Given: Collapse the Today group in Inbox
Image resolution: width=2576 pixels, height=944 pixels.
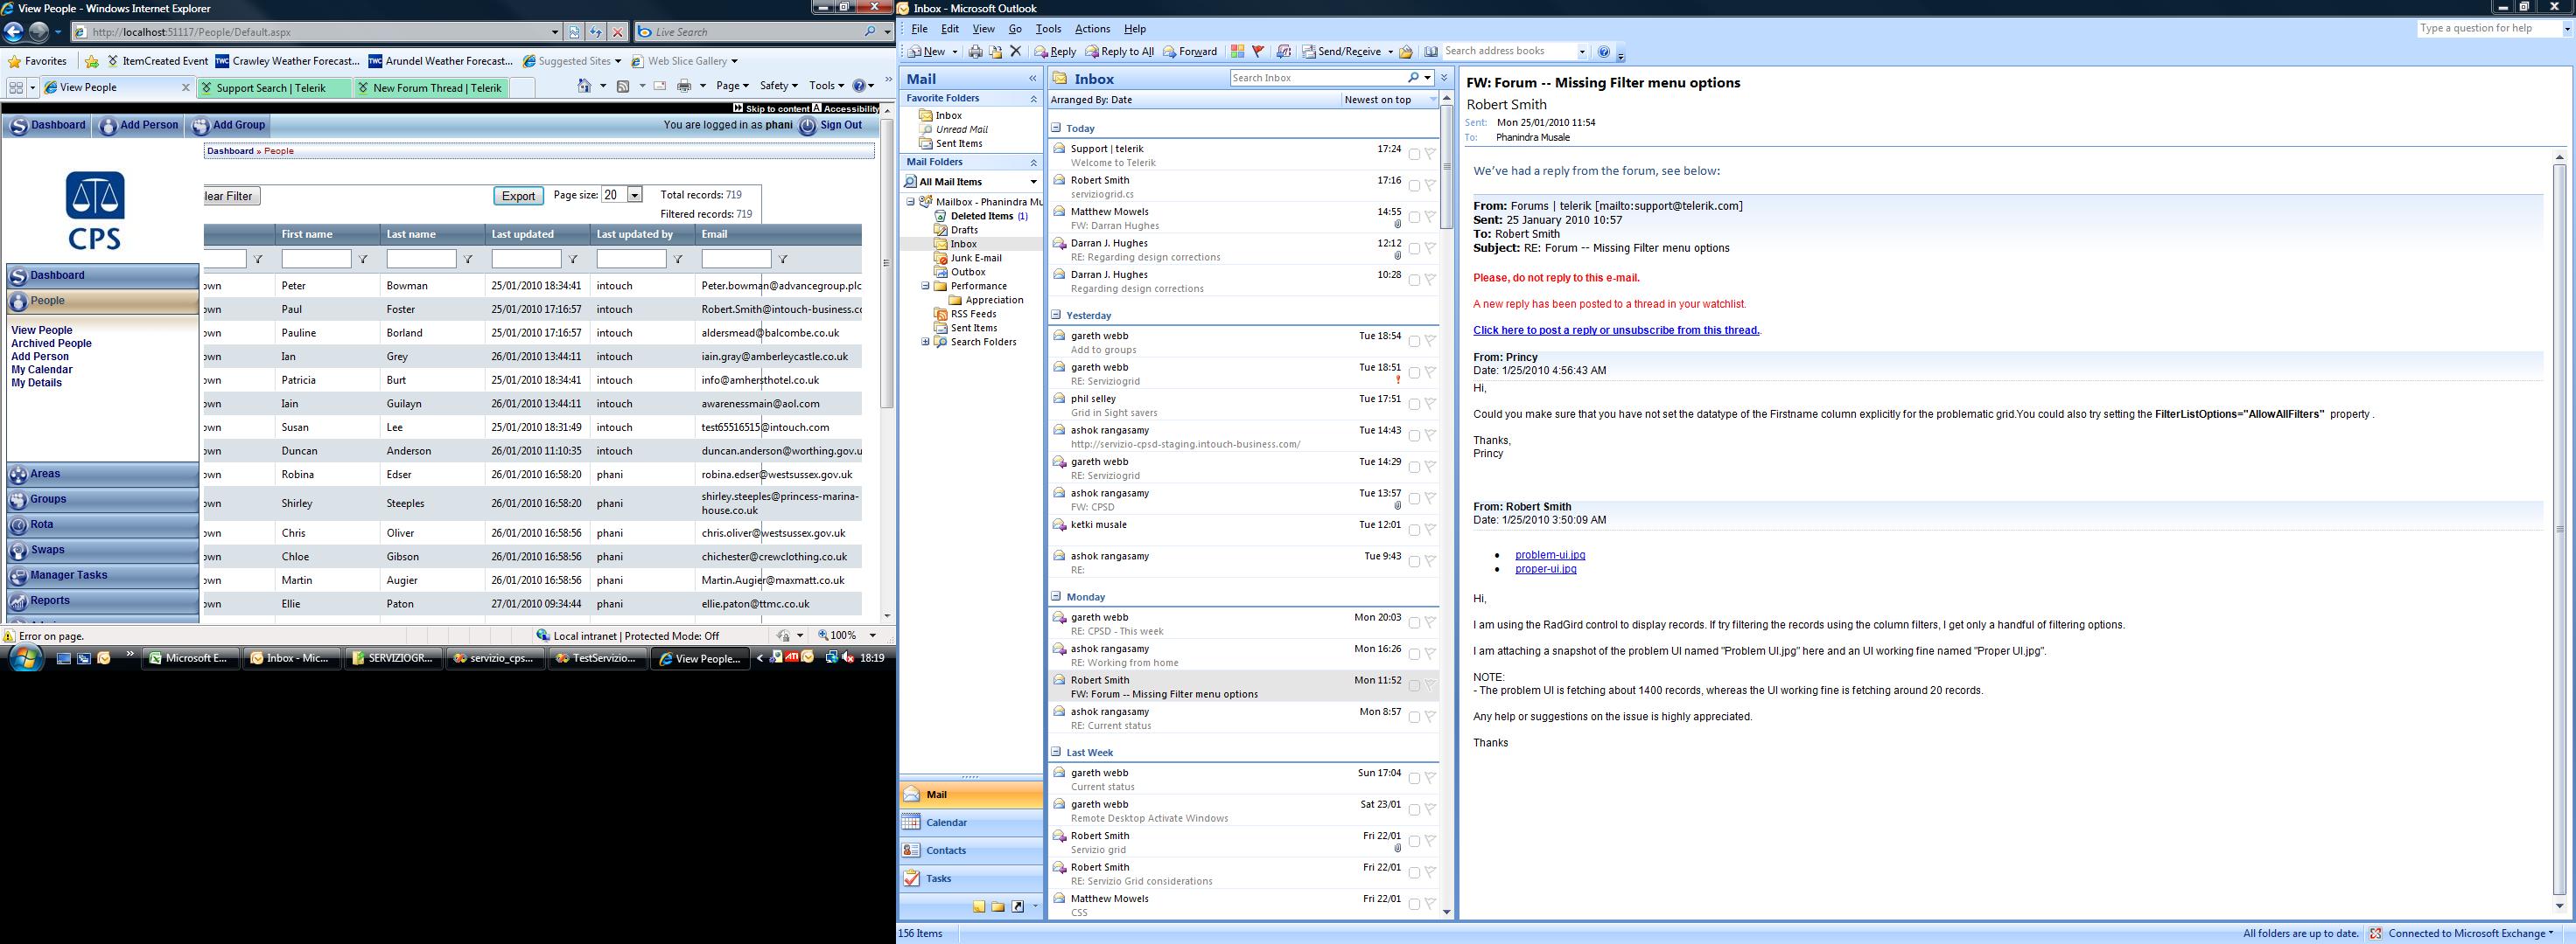Looking at the screenshot, I should pos(1056,128).
